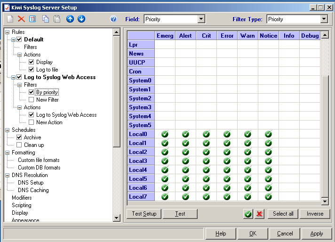
Task: Toggle the Local5 Crit check mark
Action: 206,179
